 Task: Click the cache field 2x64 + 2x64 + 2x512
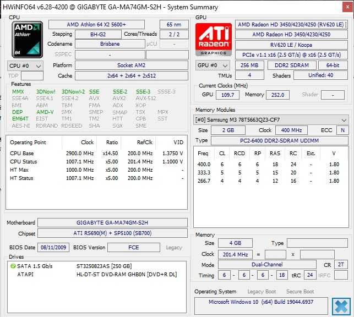tap(132, 75)
